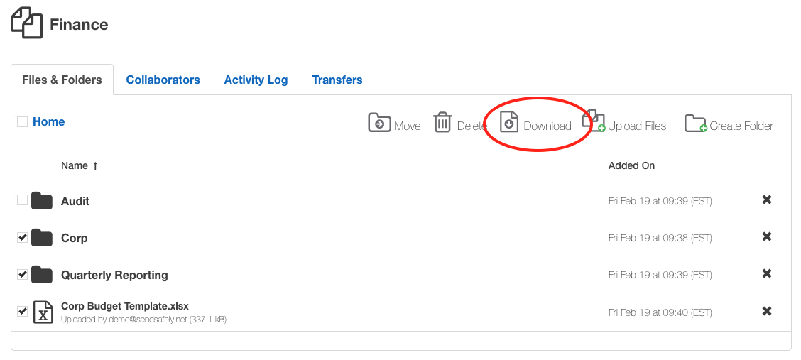Image resolution: width=801 pixels, height=360 pixels.
Task: Remove the Corp folder with X icon
Action: (x=767, y=237)
